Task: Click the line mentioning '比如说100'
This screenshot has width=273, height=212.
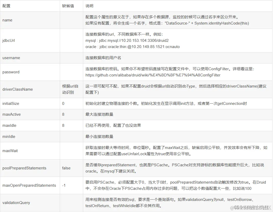Action: click(x=168, y=189)
